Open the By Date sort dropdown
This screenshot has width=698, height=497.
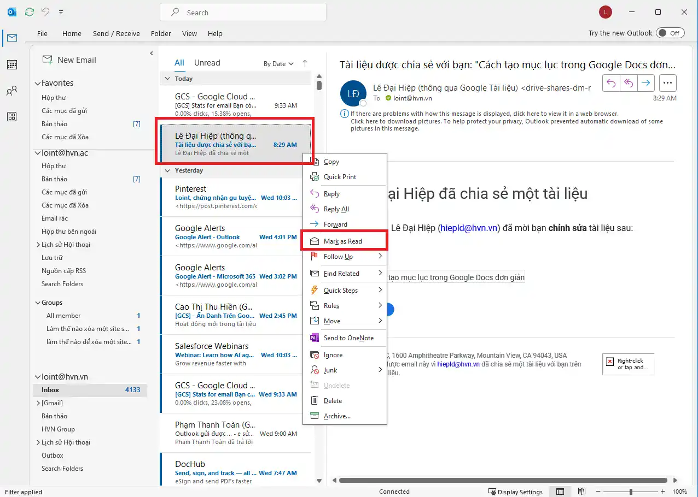click(x=278, y=64)
